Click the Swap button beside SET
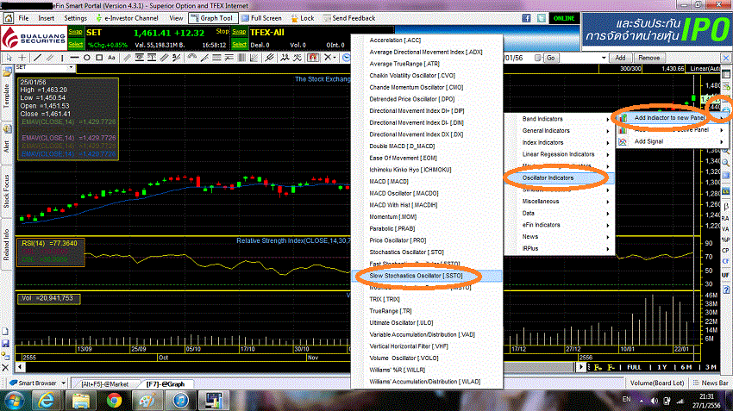This screenshot has height=411, width=733. (75, 32)
